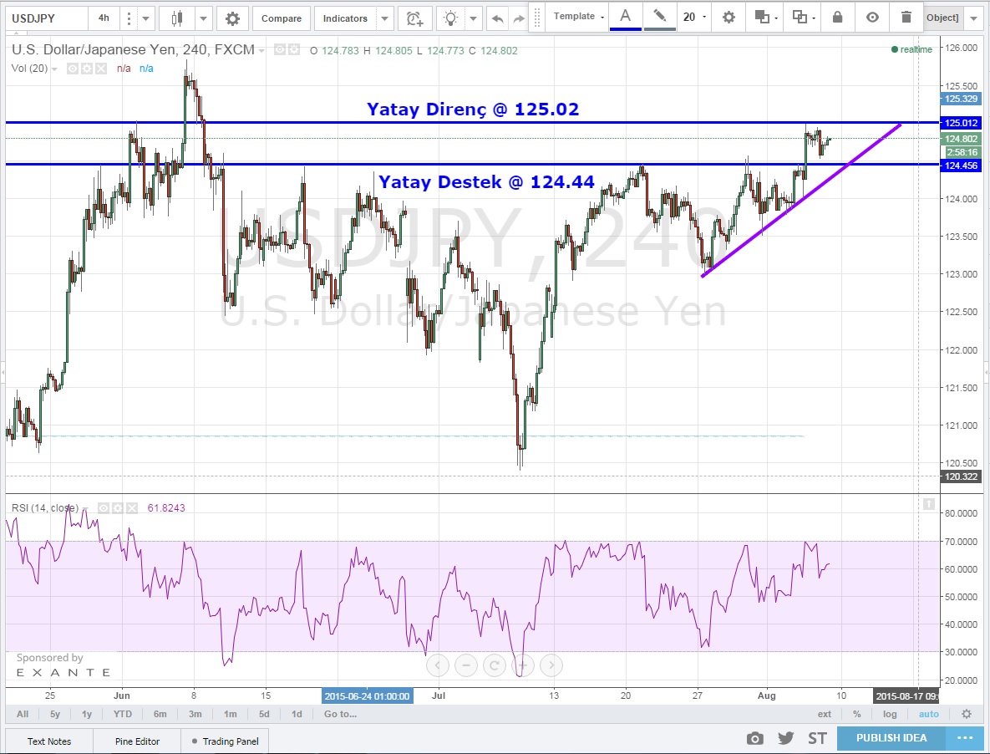Open the font size 20 dropdown
990x754 pixels.
click(x=693, y=17)
